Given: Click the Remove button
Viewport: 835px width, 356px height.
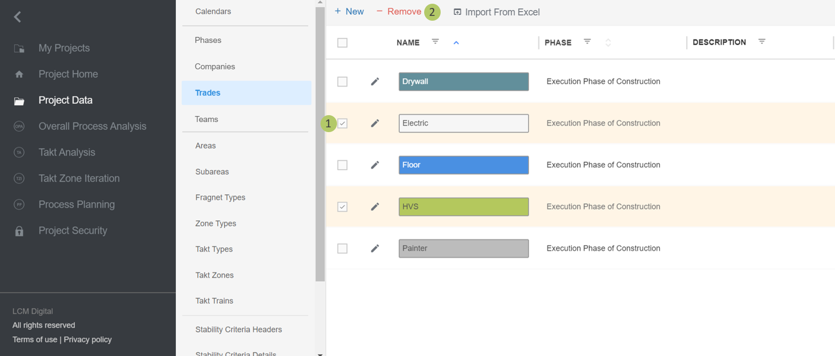Looking at the screenshot, I should (399, 12).
